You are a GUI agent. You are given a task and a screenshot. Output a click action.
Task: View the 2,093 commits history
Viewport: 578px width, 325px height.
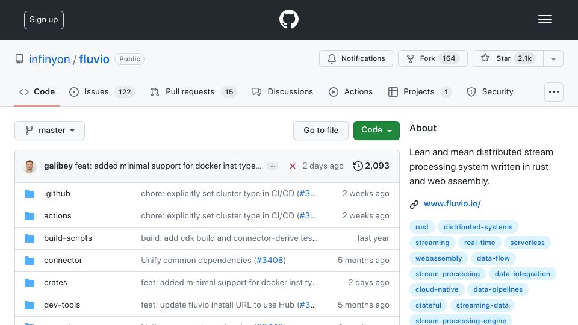pyautogui.click(x=371, y=166)
